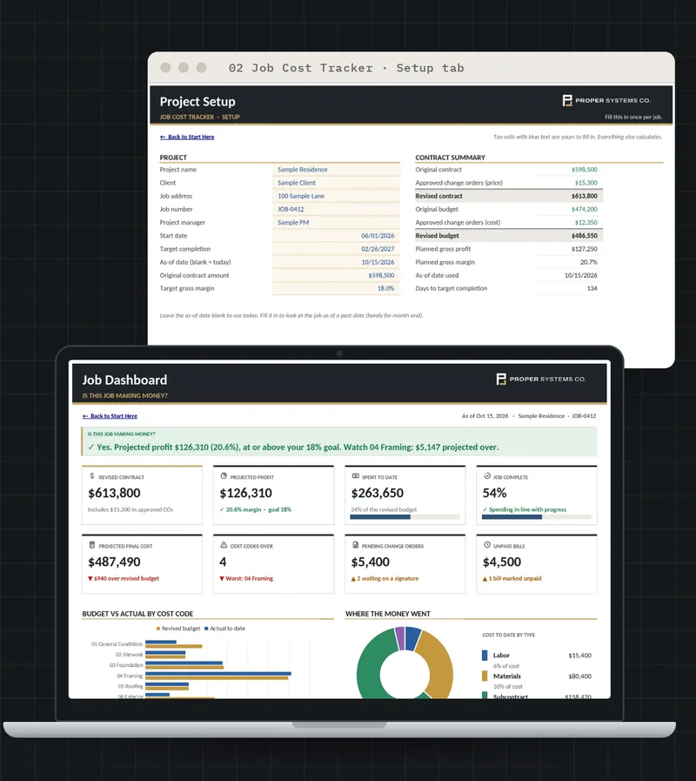This screenshot has width=696, height=781.
Task: Click the Revised budget legend marker in bar chart
Action: tap(158, 629)
